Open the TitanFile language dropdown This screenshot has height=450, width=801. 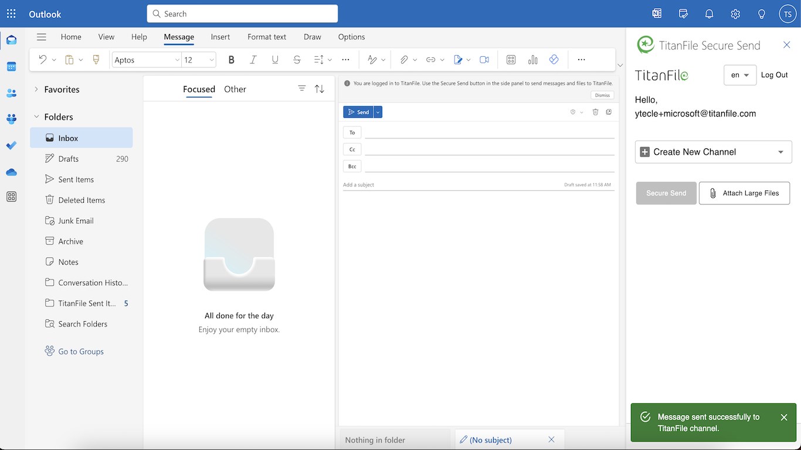[x=741, y=75]
